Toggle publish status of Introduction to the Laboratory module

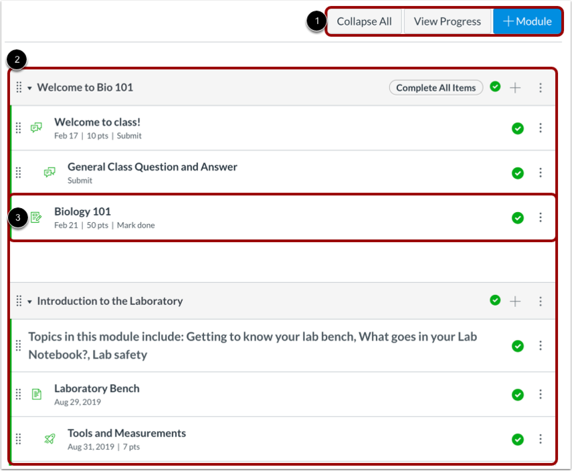495,300
